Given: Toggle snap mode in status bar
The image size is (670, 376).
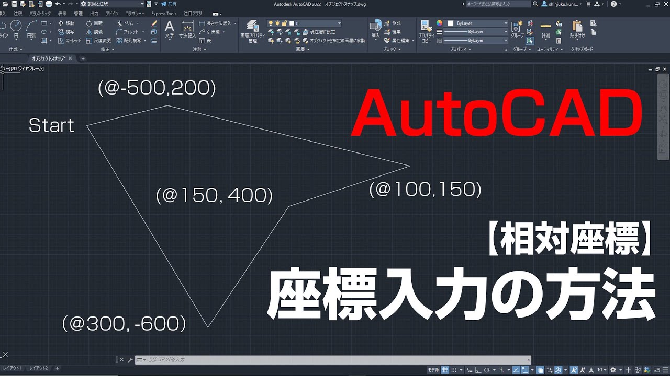Looking at the screenshot, I should pos(454,369).
